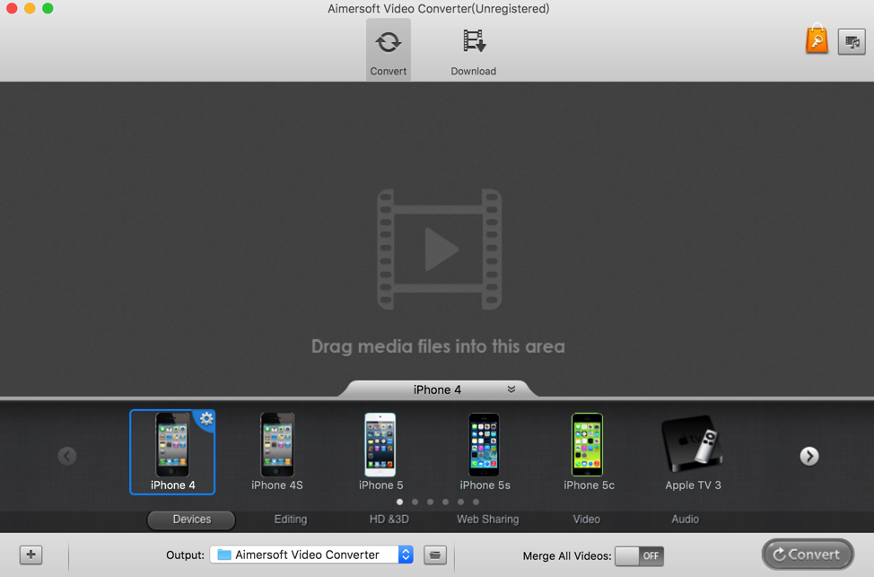This screenshot has height=577, width=874.
Task: Collapse the iPhone 4 format panel chevron
Action: click(x=511, y=389)
